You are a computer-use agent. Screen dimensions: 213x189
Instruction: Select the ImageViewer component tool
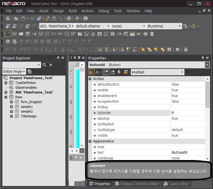[x=87, y=34]
